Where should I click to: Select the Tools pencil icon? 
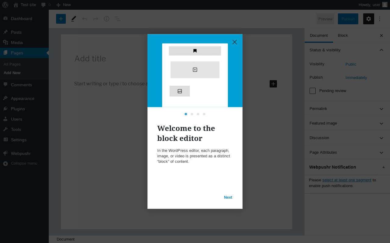pos(73,19)
